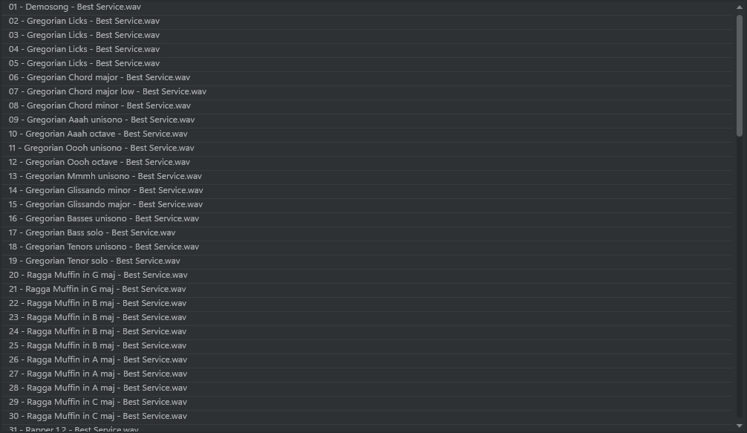Choose 26 Ragga Muffin in A maj
The height and width of the screenshot is (433, 747).
tap(98, 359)
